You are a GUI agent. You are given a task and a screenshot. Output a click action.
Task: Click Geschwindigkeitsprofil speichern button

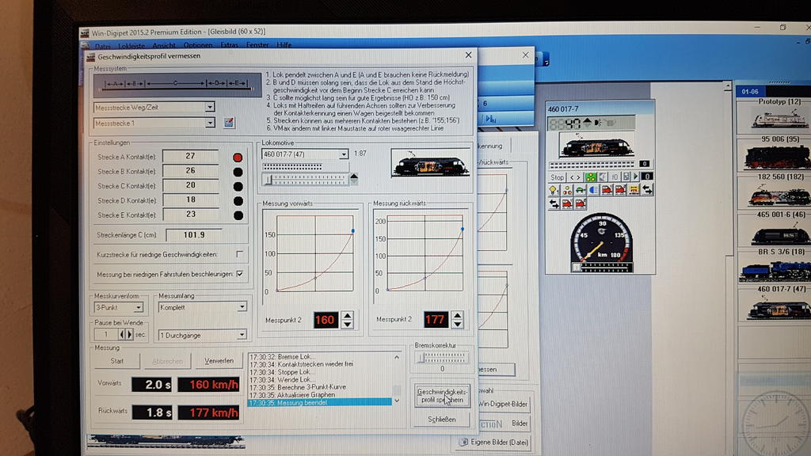[442, 396]
